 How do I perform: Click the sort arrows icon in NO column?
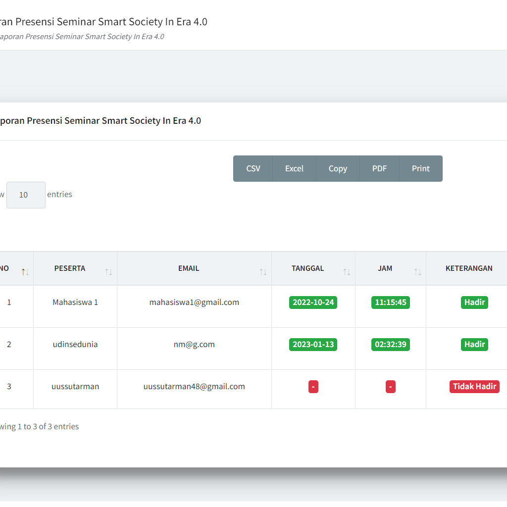tap(25, 272)
